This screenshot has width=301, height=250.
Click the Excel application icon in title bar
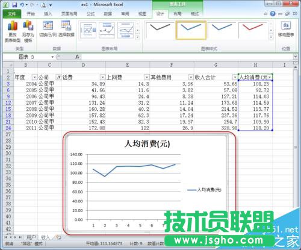pyautogui.click(x=5, y=5)
